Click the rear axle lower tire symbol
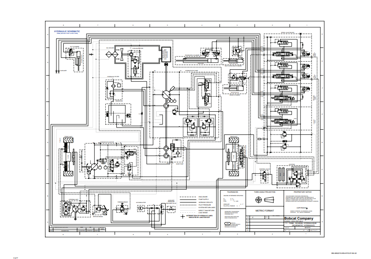This screenshot has height=259, width=371. [234, 173]
